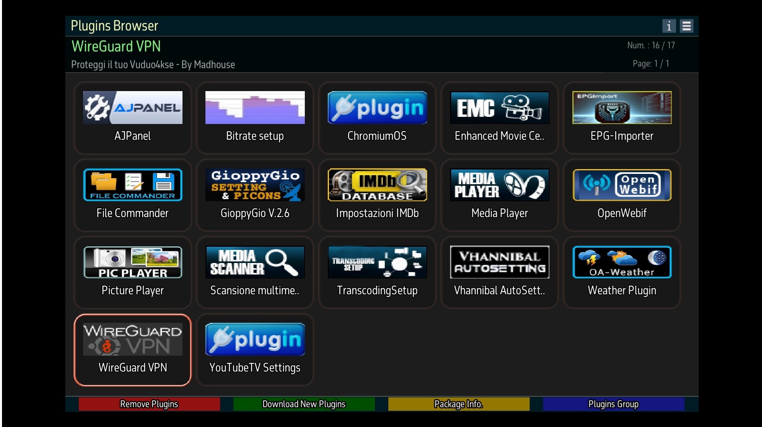
Task: Open the YouTubeTV Settings plugin icon
Action: pos(255,339)
